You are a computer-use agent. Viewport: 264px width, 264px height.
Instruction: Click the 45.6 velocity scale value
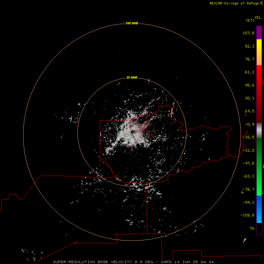[x=250, y=85]
